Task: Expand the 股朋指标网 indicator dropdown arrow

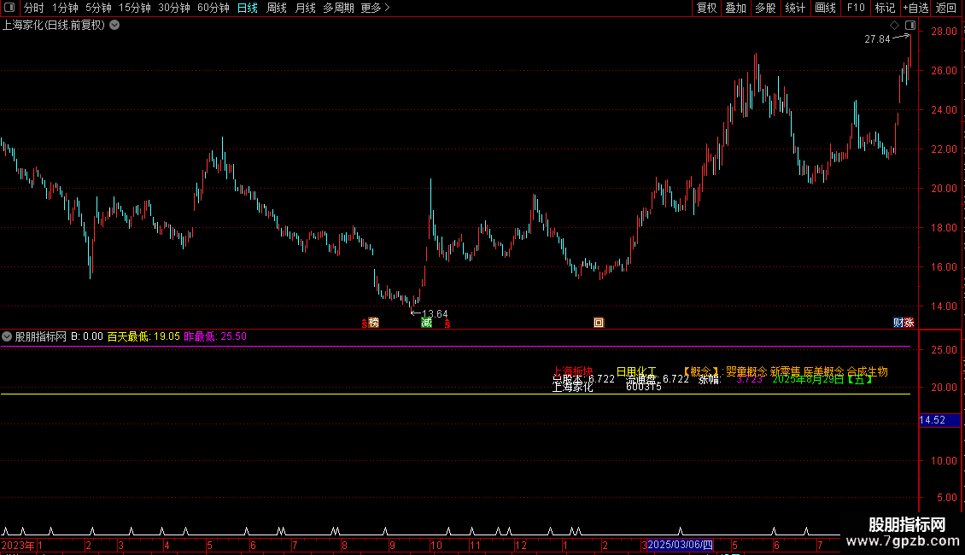Action: [x=7, y=336]
